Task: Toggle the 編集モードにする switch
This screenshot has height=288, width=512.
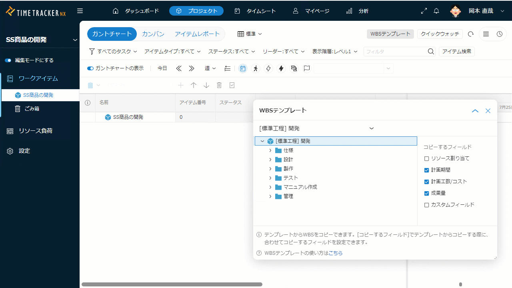Action: 8,60
